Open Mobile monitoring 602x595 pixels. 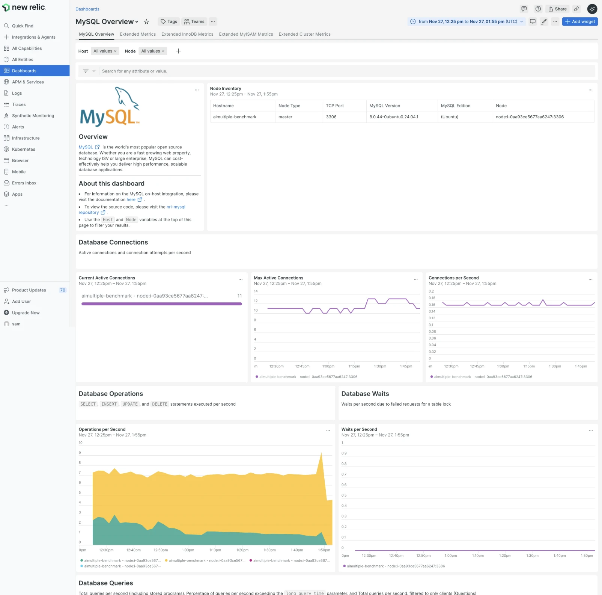[x=19, y=172]
